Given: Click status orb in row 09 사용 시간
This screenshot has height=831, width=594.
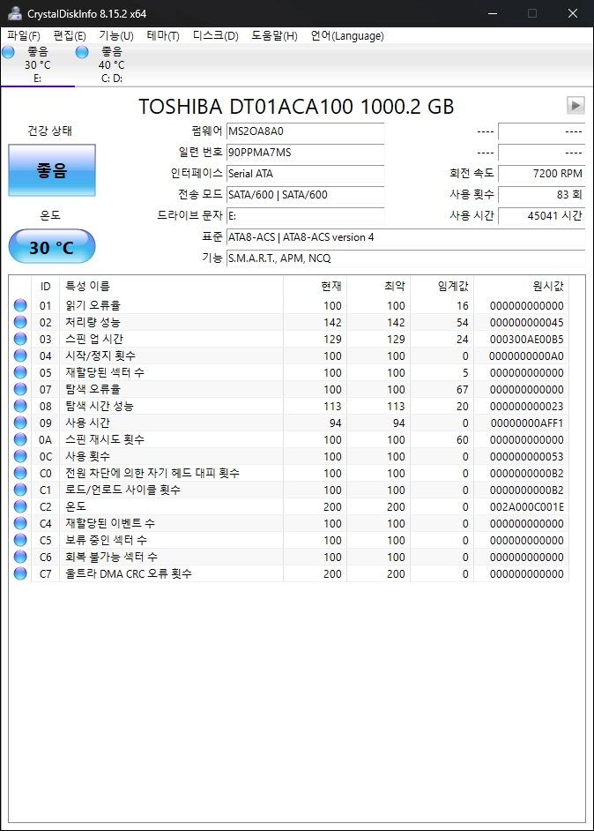Looking at the screenshot, I should [x=20, y=423].
